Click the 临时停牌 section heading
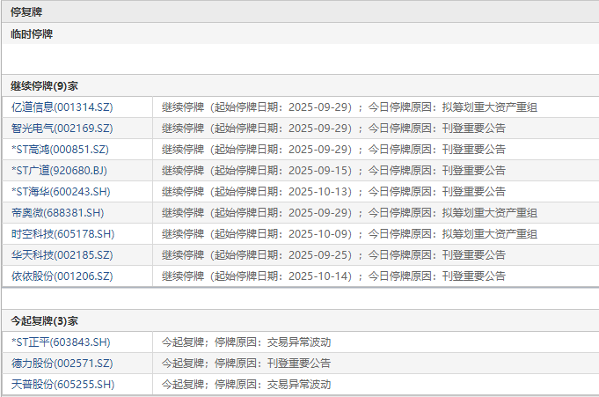599x397 pixels. [32, 34]
